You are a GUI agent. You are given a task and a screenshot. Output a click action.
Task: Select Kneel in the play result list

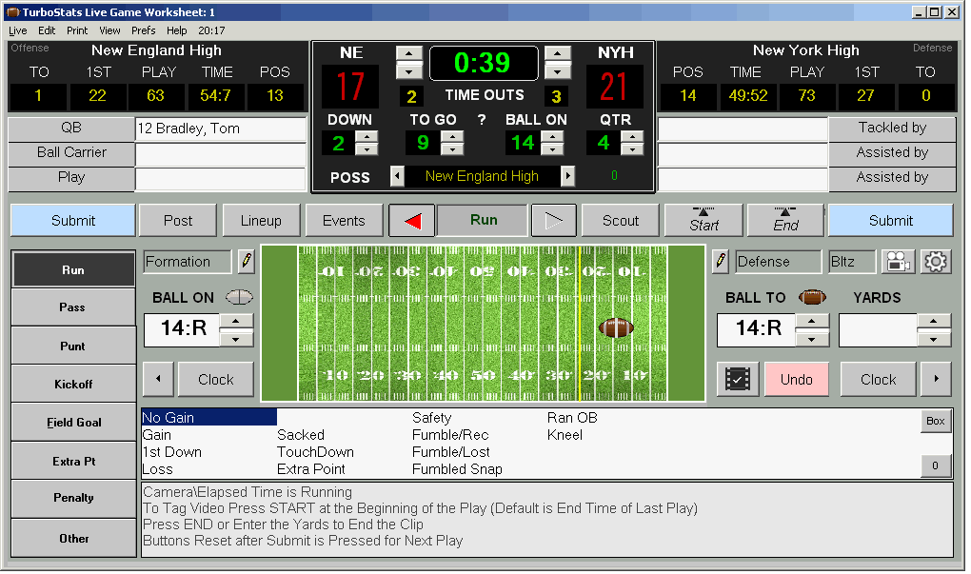(565, 435)
